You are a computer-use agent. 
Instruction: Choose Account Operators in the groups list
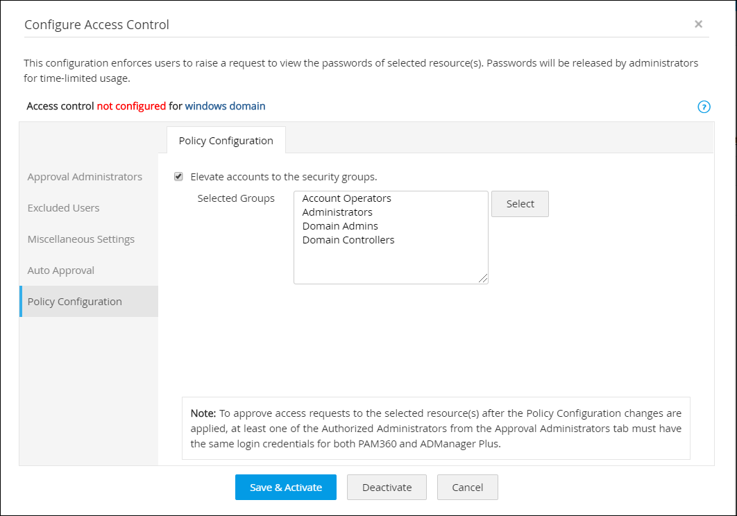point(346,198)
